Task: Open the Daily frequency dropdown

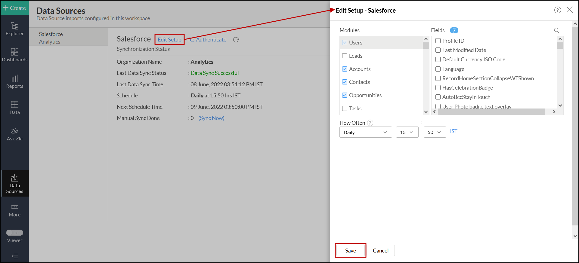Action: pos(366,132)
